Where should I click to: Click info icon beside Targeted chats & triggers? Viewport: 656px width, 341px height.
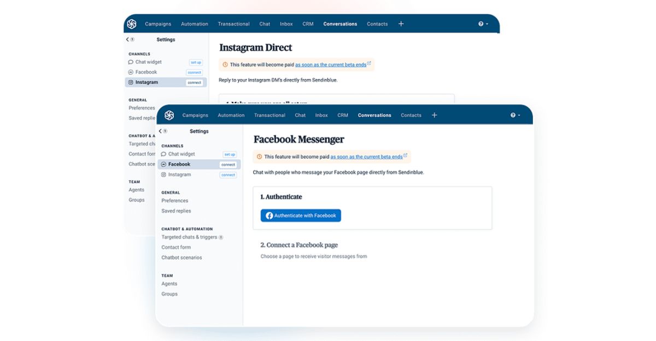221,237
